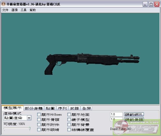The image size is (161, 136).
Task: Click the 調節骨頭 button
Action: (x=134, y=120)
